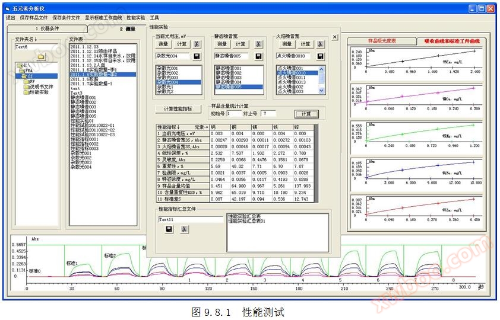500x320 pixels.
Task: Click the save disk icon beside 点火噪音0010
Action: [x=321, y=56]
